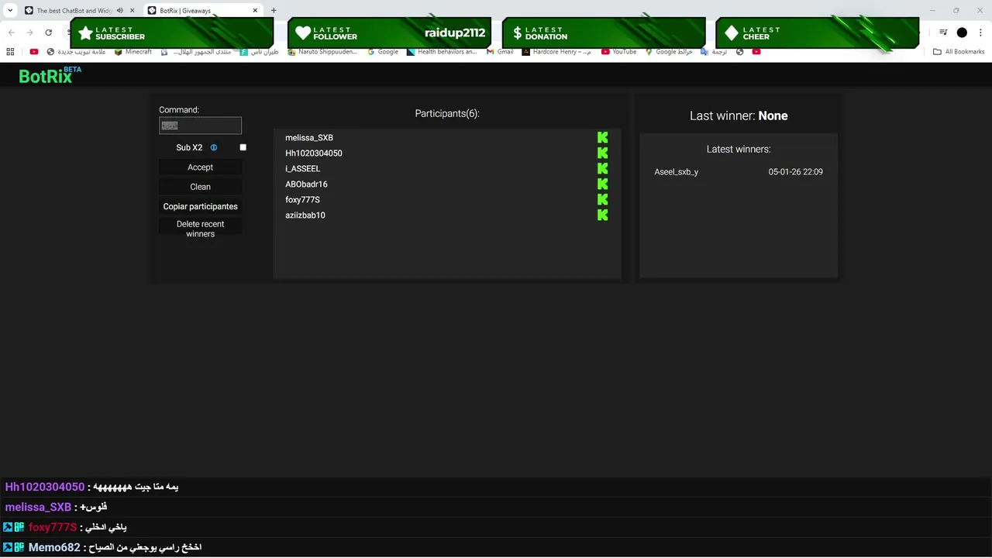Go back to the previous page
Viewport: 992px width, 558px height.
tap(11, 33)
